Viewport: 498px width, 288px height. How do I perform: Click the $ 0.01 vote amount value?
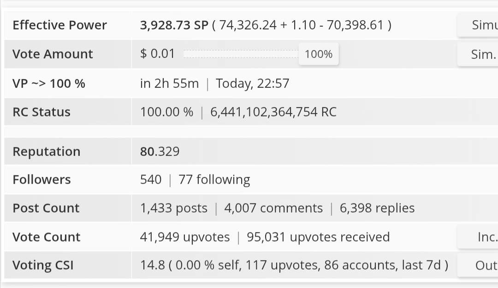[x=157, y=54]
